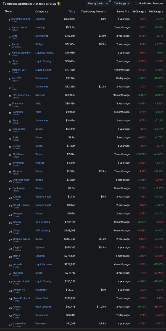Click the TVL column sort icon
Image resolution: width=166 pixels, height=331 pixels.
click(74, 12)
